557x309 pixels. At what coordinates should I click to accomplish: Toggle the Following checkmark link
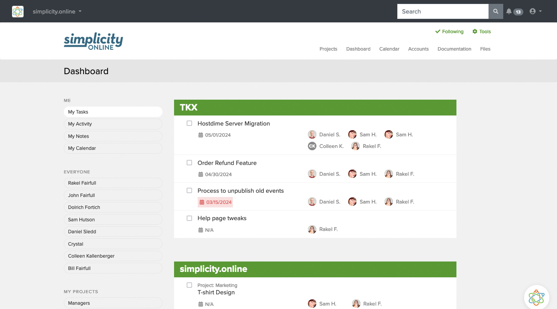[x=449, y=32]
